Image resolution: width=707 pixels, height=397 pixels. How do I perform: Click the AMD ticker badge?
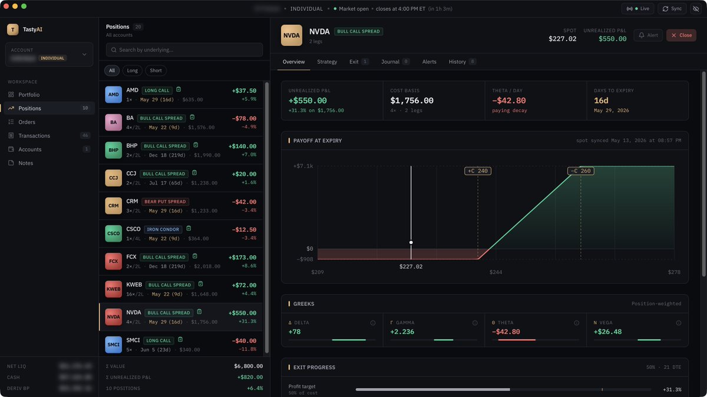(114, 95)
